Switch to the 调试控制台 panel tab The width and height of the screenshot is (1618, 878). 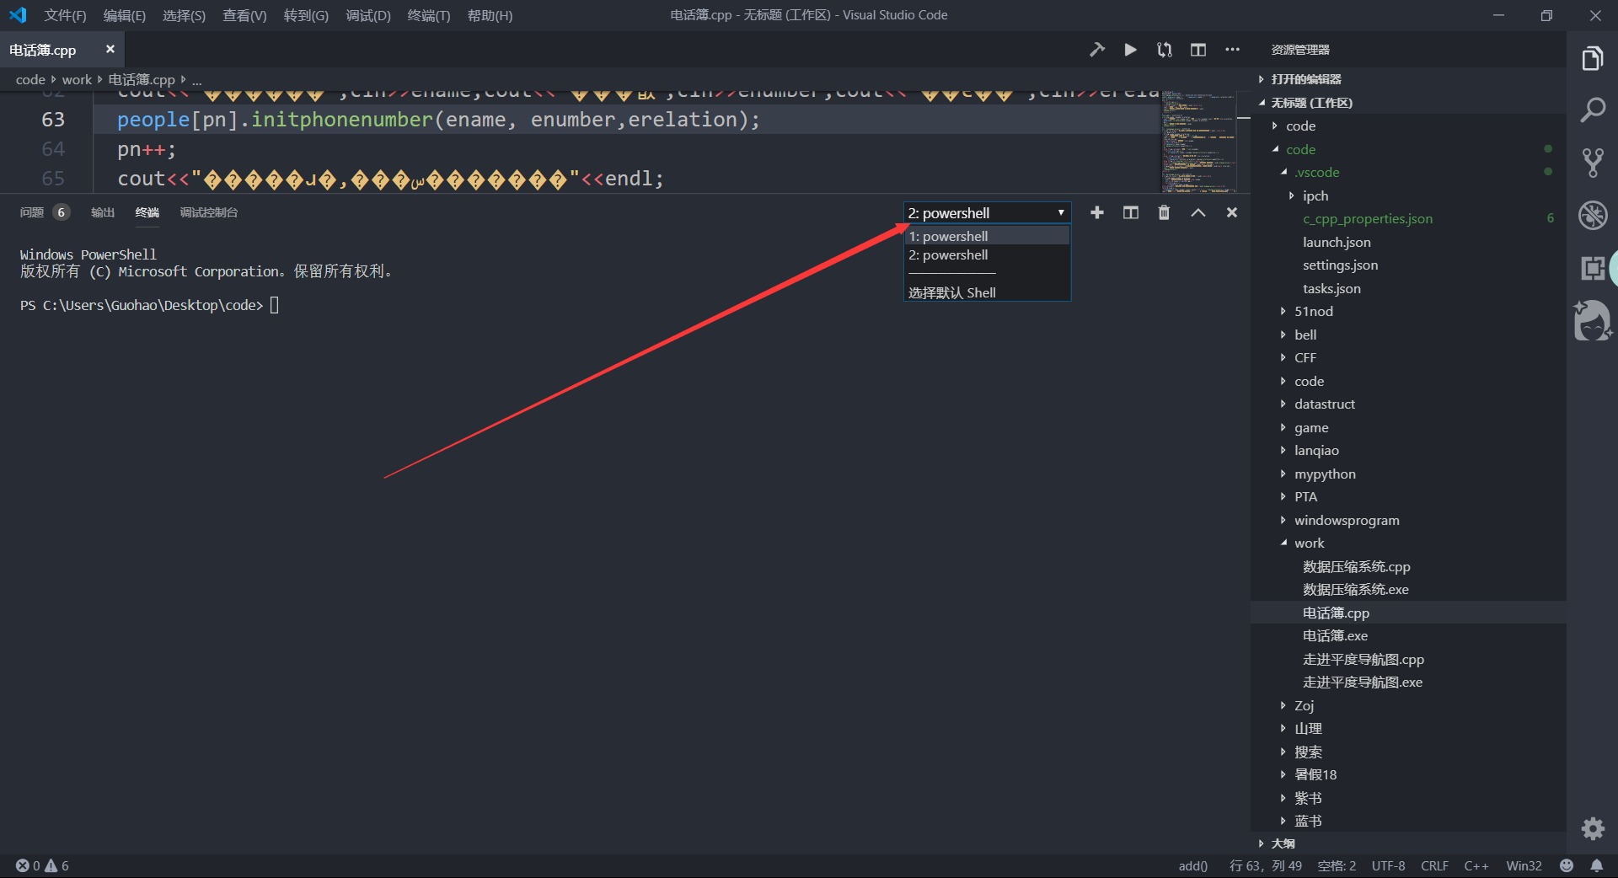[x=209, y=212]
